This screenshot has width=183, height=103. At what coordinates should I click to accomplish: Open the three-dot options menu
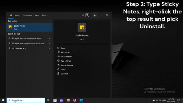[x=102, y=15]
